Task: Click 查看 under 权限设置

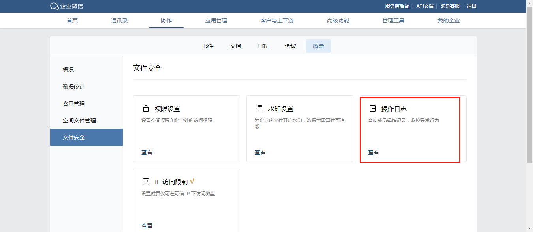Action: point(147,152)
